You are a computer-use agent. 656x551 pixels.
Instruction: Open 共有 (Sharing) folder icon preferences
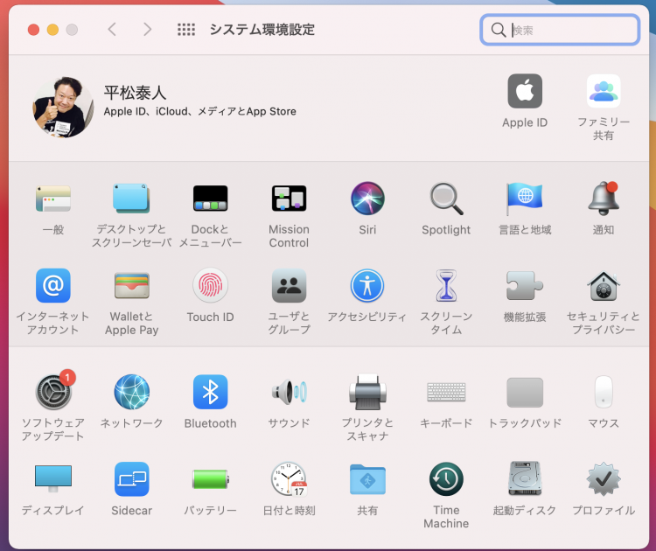(367, 479)
